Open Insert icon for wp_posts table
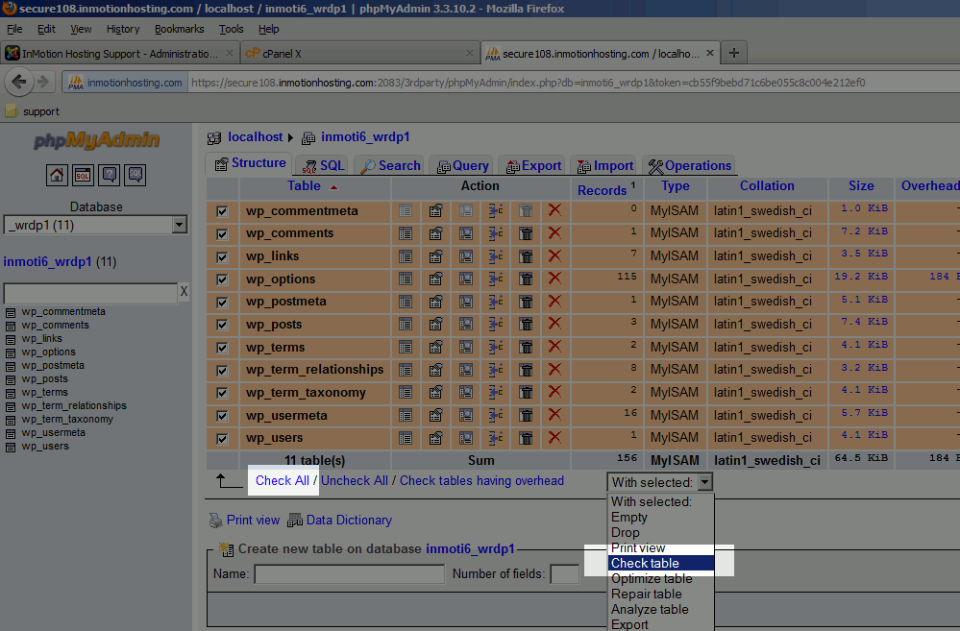The height and width of the screenshot is (631, 960). (496, 324)
